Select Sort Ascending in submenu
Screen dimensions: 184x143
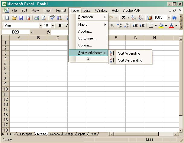click(x=130, y=53)
